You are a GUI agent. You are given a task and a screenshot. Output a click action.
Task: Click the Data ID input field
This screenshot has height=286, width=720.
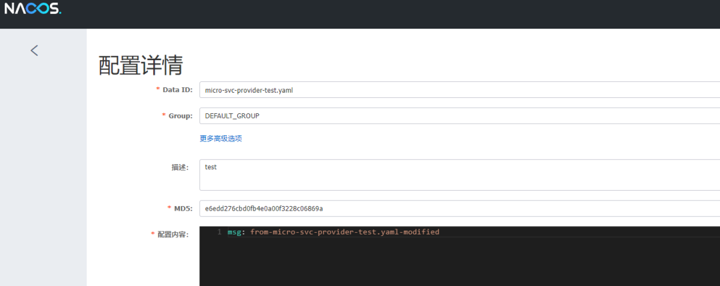pyautogui.click(x=459, y=90)
